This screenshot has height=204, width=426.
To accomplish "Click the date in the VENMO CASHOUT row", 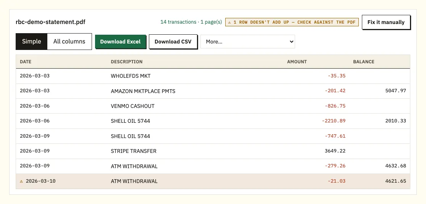I will pyautogui.click(x=35, y=106).
